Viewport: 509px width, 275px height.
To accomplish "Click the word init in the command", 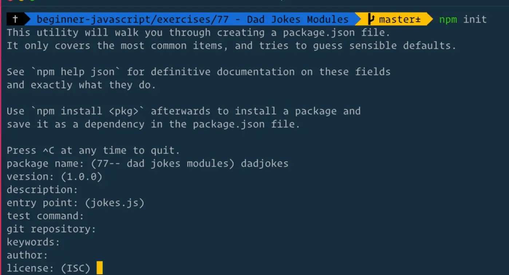I will (475, 19).
